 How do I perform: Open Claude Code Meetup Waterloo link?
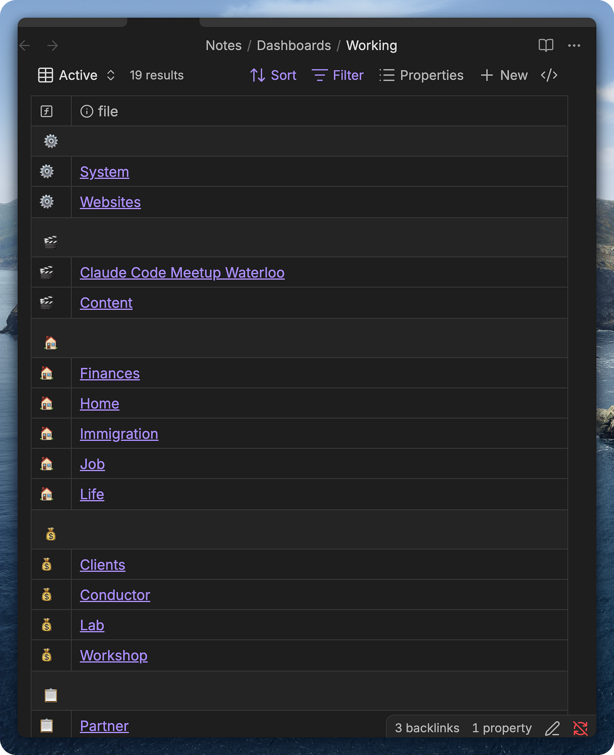182,273
